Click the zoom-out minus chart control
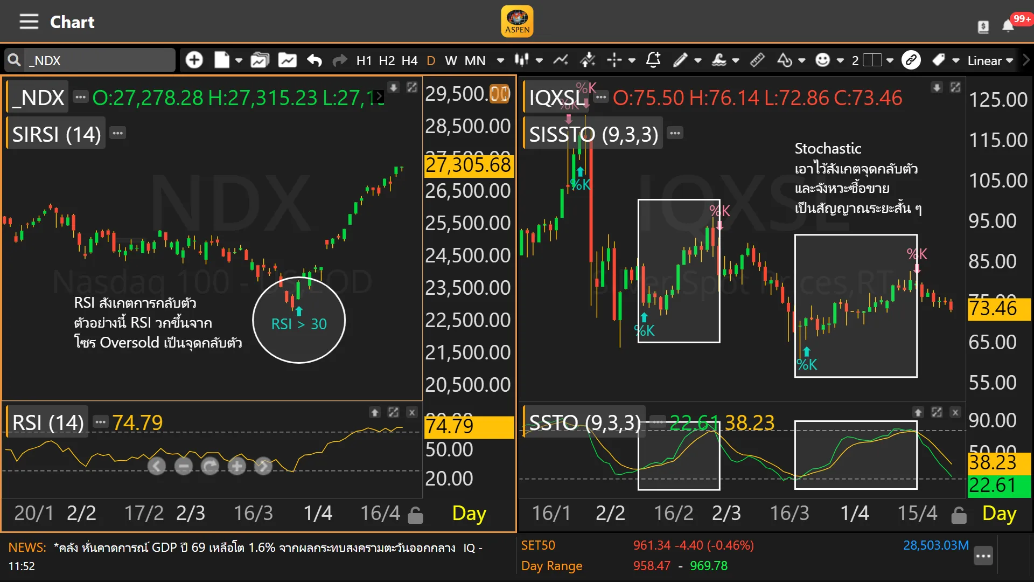The width and height of the screenshot is (1034, 582). 183,466
